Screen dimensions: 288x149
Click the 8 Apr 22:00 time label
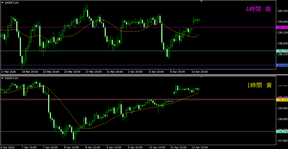(x=93, y=147)
